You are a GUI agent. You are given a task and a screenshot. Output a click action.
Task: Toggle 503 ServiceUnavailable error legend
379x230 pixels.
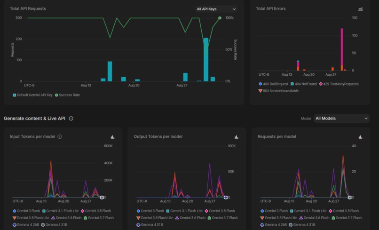(278, 91)
